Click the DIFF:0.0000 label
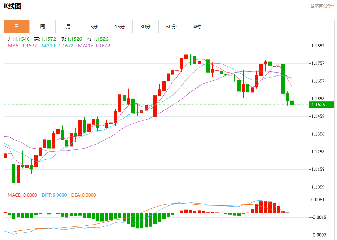Image resolution: width=337 pixels, height=240 pixels. point(54,195)
